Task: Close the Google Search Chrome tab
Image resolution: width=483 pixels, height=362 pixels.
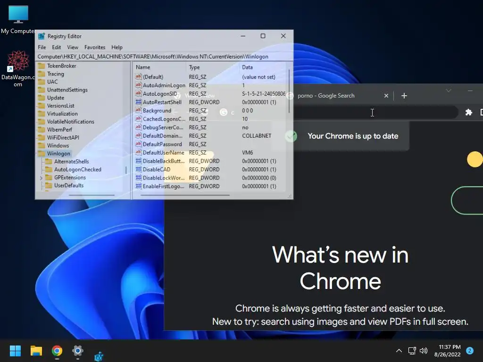Action: click(x=386, y=96)
